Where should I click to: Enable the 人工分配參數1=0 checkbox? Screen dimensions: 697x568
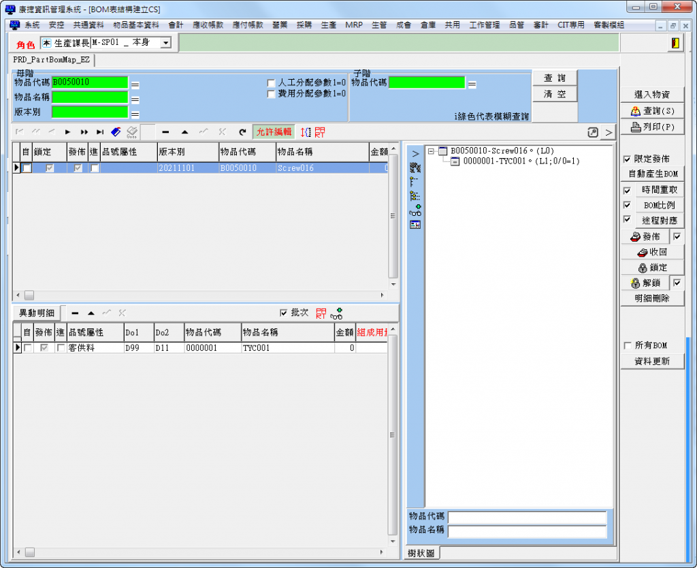[271, 82]
